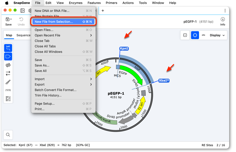This screenshot has width=236, height=152.
Task: Click the pEGFP-1 (4151 bp) title text
Action: tap(198, 22)
